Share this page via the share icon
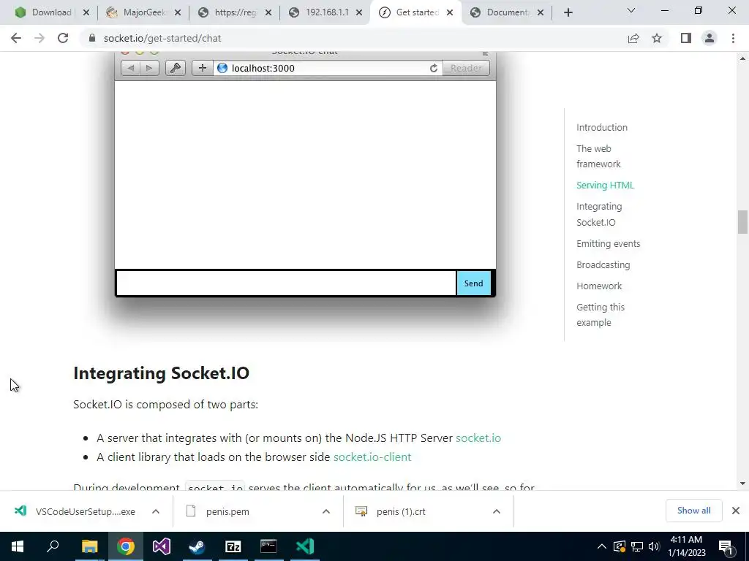 point(633,38)
